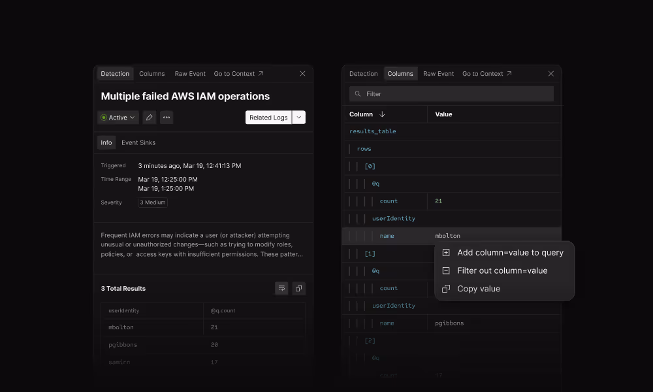Click pgibbons in the results table

123,344
